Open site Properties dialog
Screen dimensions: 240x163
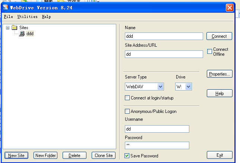pos(220,74)
